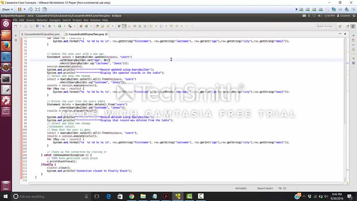The height and width of the screenshot is (201, 357).
Task: Open the Trash in Ubuntu launcher
Action: [x=6, y=186]
